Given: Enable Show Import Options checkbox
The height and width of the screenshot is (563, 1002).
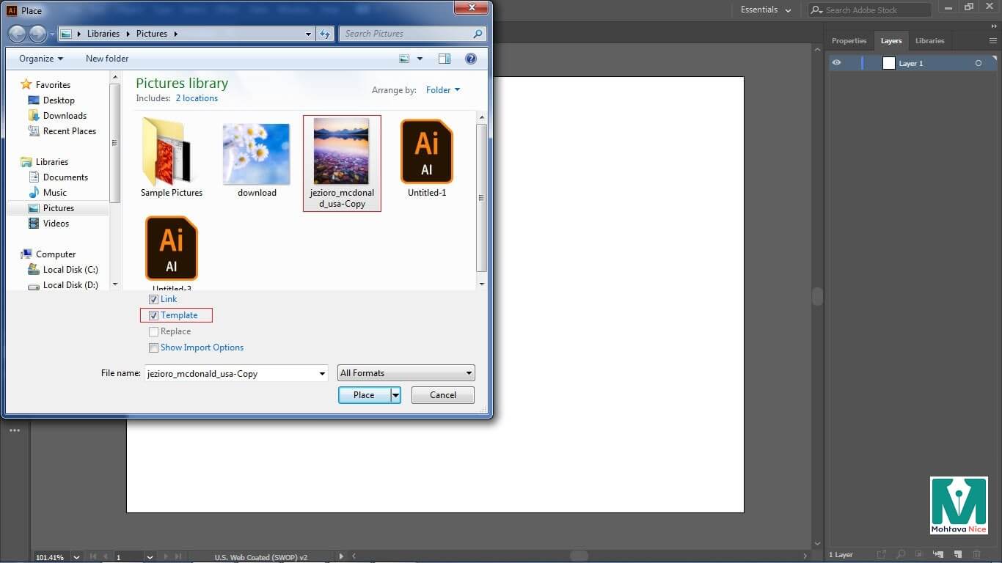Looking at the screenshot, I should (x=154, y=347).
